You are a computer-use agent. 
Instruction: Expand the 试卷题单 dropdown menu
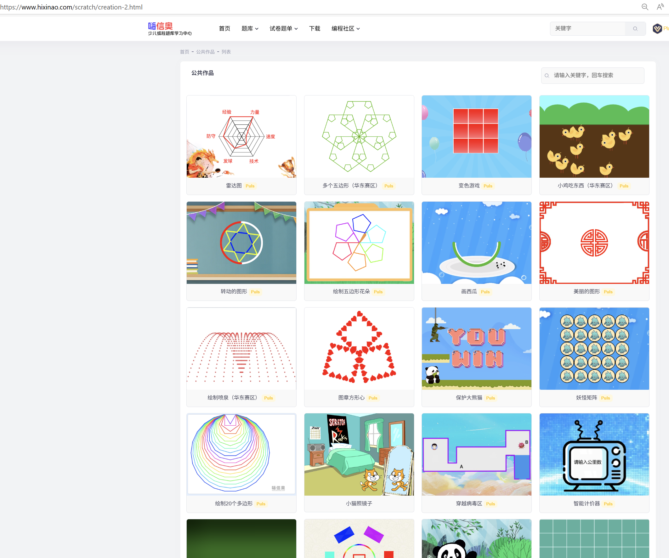click(284, 29)
